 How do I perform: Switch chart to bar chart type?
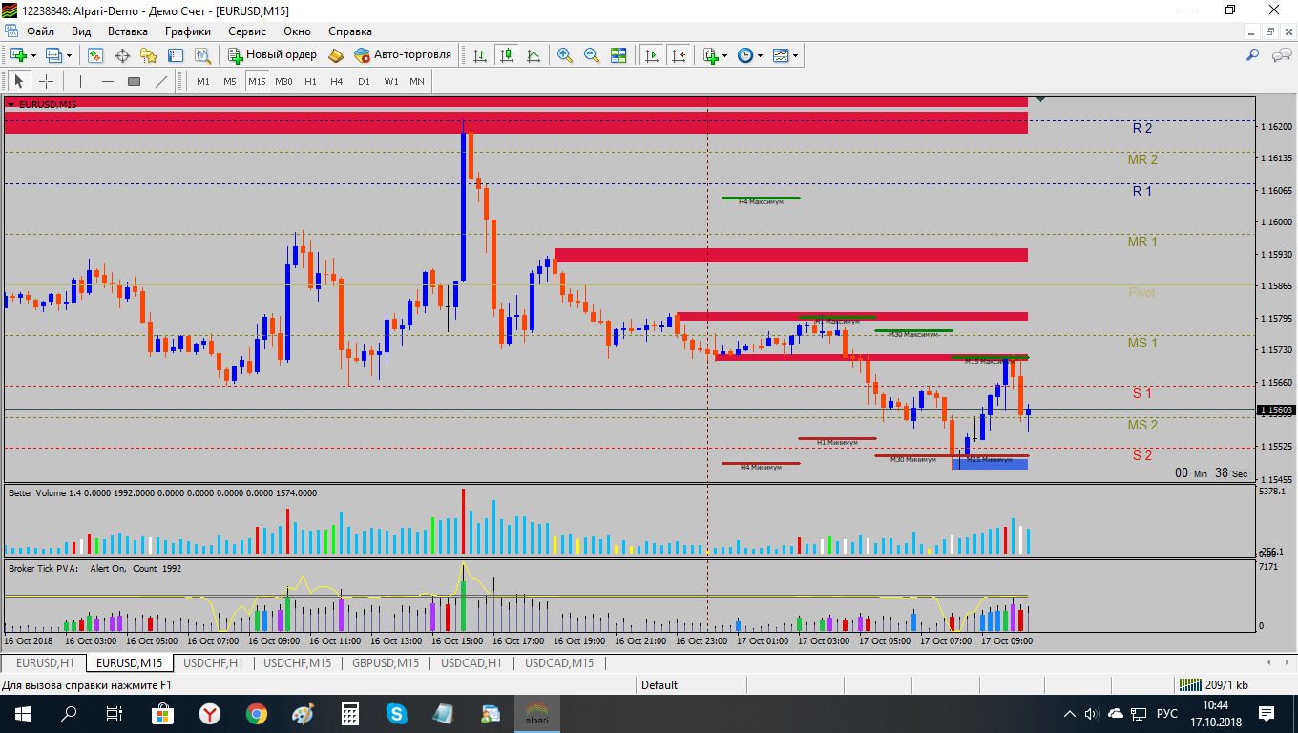479,55
